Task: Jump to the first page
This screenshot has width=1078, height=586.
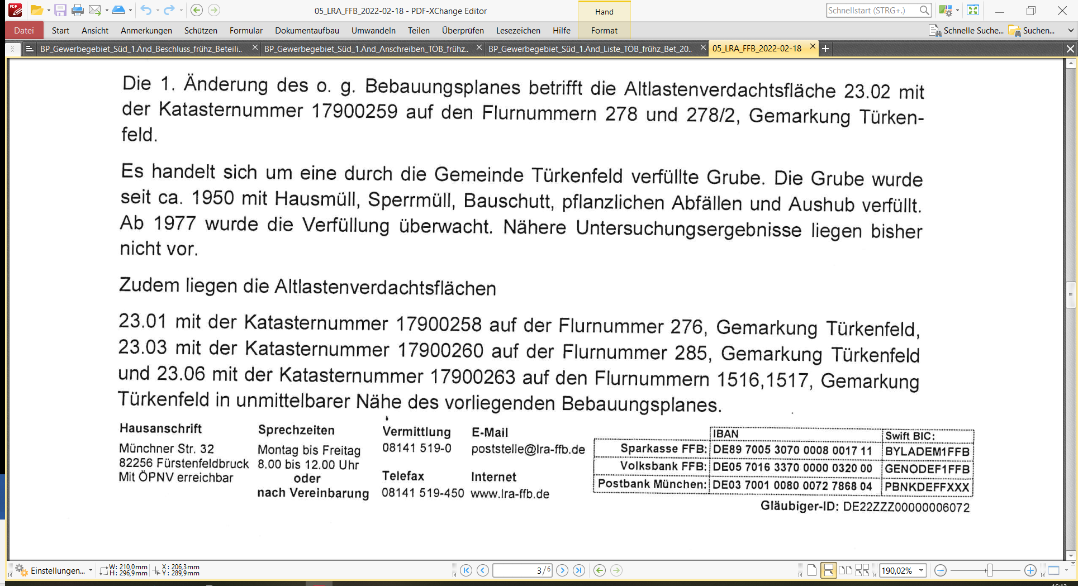Action: (466, 570)
